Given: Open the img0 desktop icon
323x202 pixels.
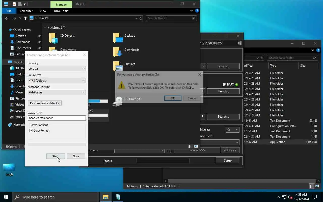Looking at the screenshot, I should [9, 169].
